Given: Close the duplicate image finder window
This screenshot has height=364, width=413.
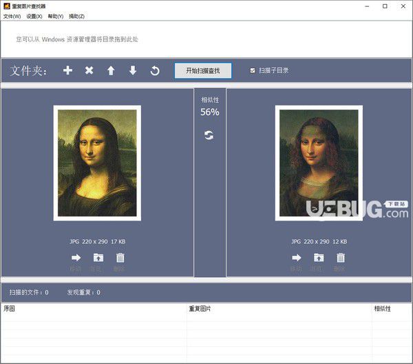Looking at the screenshot, I should [403, 6].
